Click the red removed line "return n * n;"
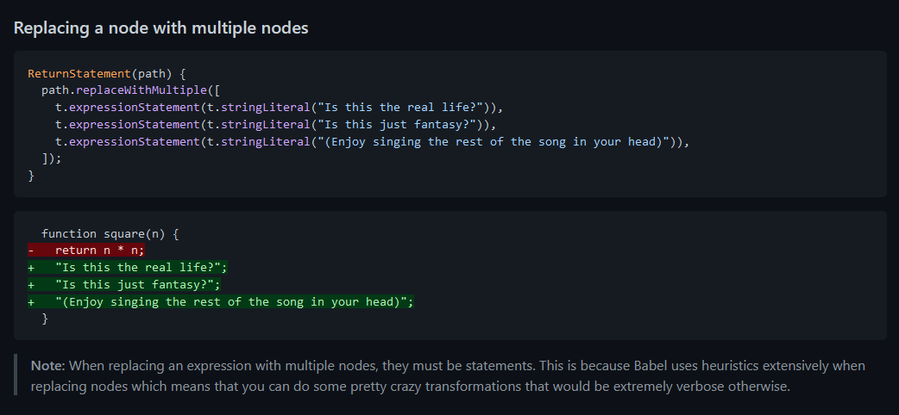The image size is (899, 415). click(x=86, y=251)
